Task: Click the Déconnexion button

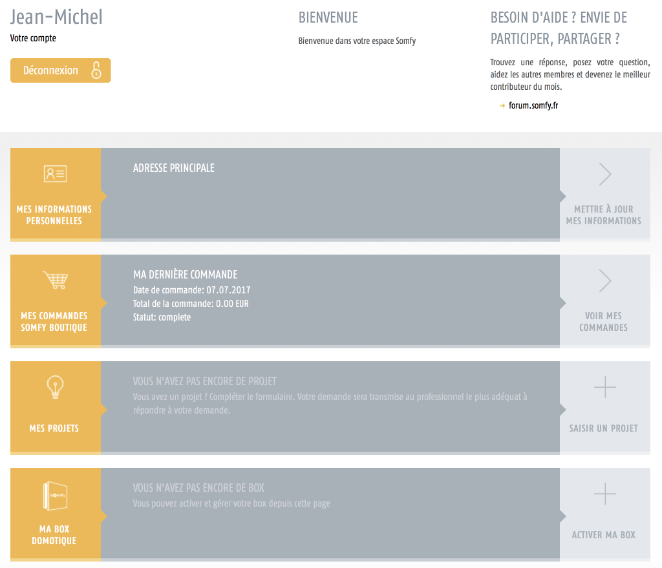Action: point(60,70)
